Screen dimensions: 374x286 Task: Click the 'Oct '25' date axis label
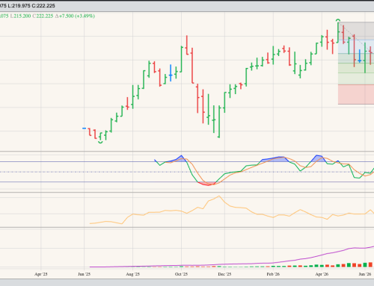pyautogui.click(x=181, y=274)
